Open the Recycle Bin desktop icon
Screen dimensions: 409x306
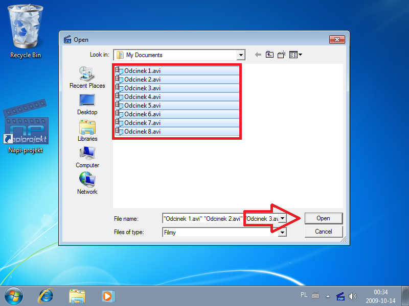[25, 32]
